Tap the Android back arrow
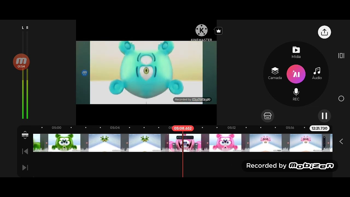The height and width of the screenshot is (197, 350). tap(341, 141)
